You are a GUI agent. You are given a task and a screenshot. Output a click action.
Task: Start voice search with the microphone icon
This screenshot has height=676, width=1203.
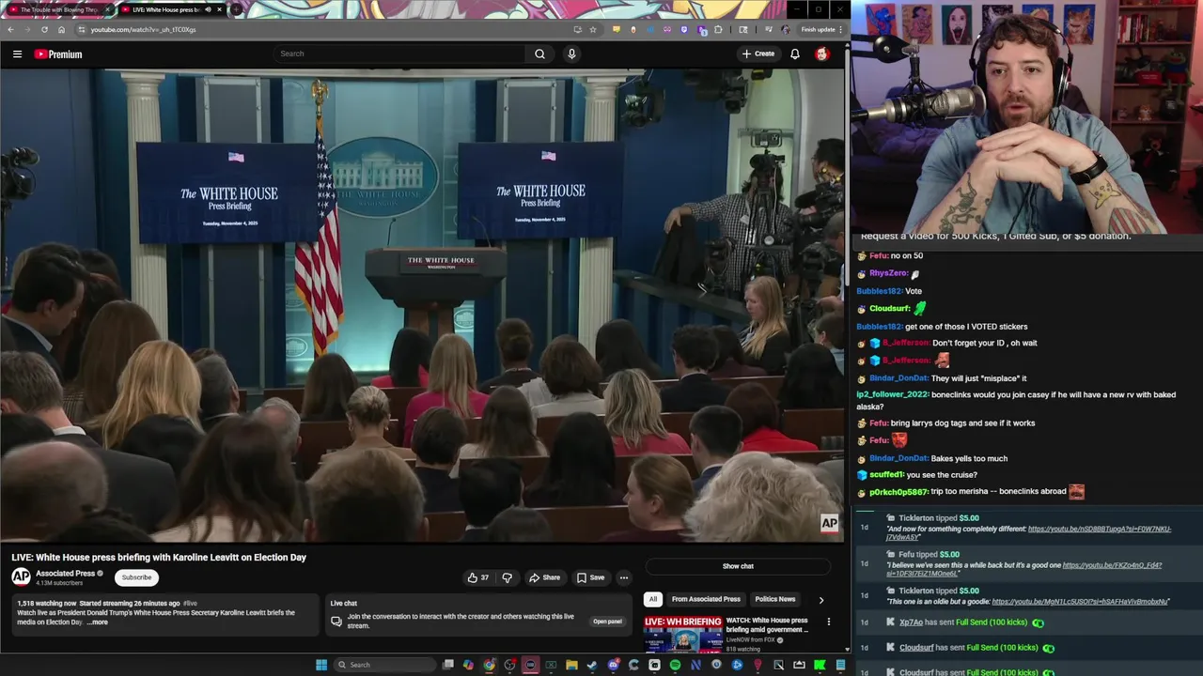pyautogui.click(x=571, y=54)
